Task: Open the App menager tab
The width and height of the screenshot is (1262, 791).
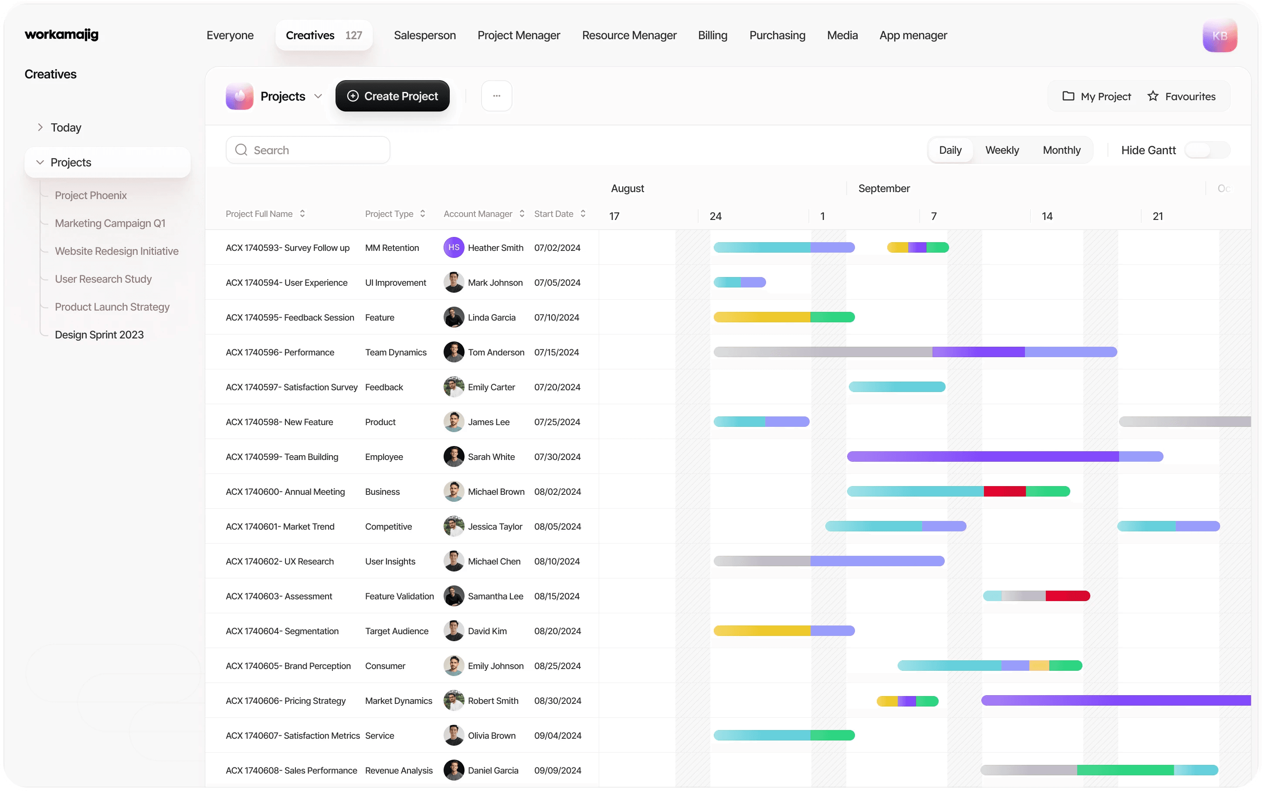Action: pyautogui.click(x=913, y=35)
